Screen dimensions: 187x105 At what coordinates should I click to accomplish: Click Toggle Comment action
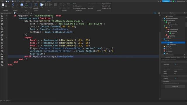point(106,4)
